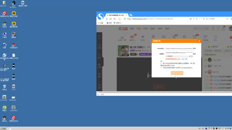Click the red outlined button in video area
The image size is (232, 130).
[x=159, y=87]
